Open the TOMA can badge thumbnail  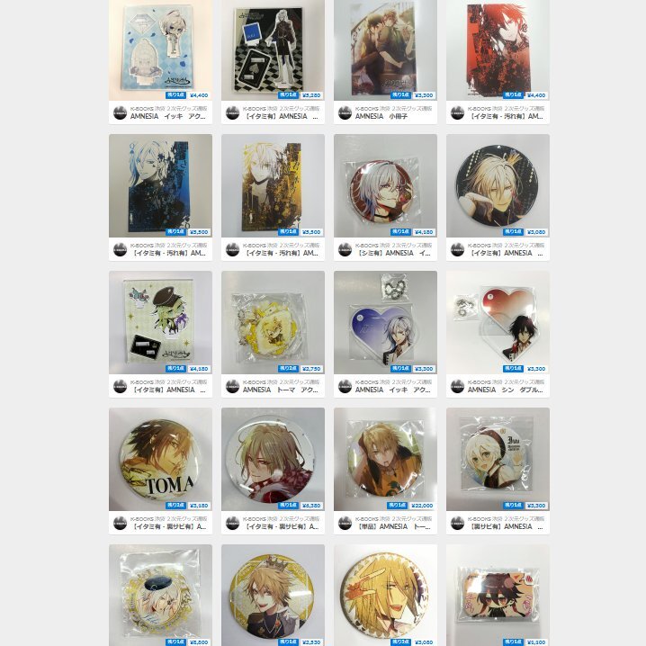click(x=161, y=460)
